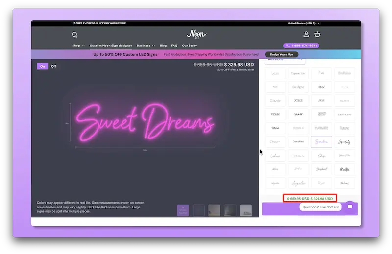Open the FAQ menu item
392x254 pixels.
point(174,46)
